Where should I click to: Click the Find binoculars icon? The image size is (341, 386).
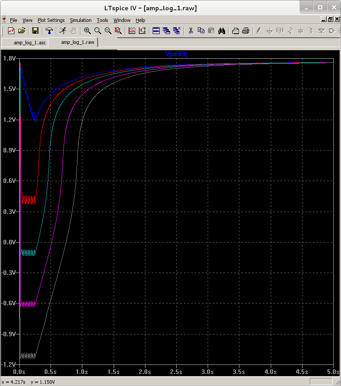tap(222, 31)
